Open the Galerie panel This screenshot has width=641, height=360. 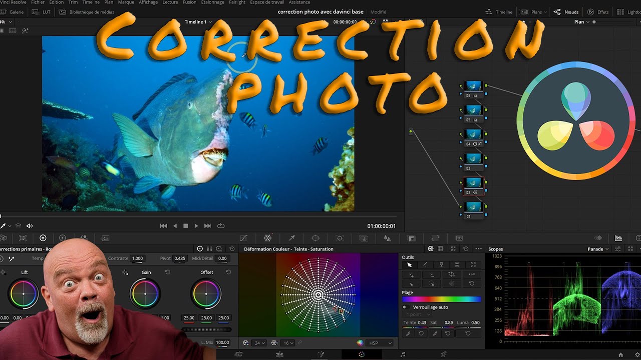(x=13, y=12)
